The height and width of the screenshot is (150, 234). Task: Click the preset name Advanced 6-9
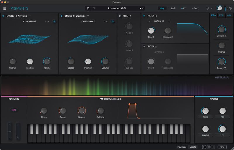(x=117, y=8)
